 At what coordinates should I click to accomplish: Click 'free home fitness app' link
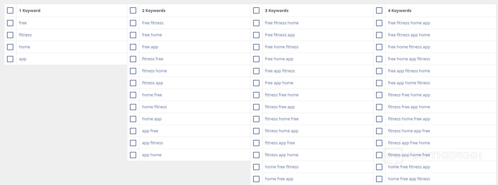409,47
